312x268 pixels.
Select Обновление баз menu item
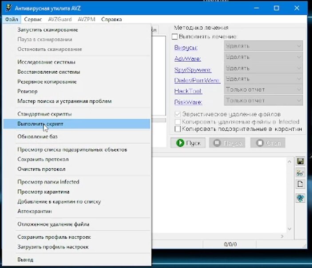[77, 137]
